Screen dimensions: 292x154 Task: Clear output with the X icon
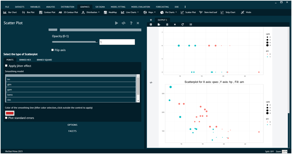(x=175, y=24)
